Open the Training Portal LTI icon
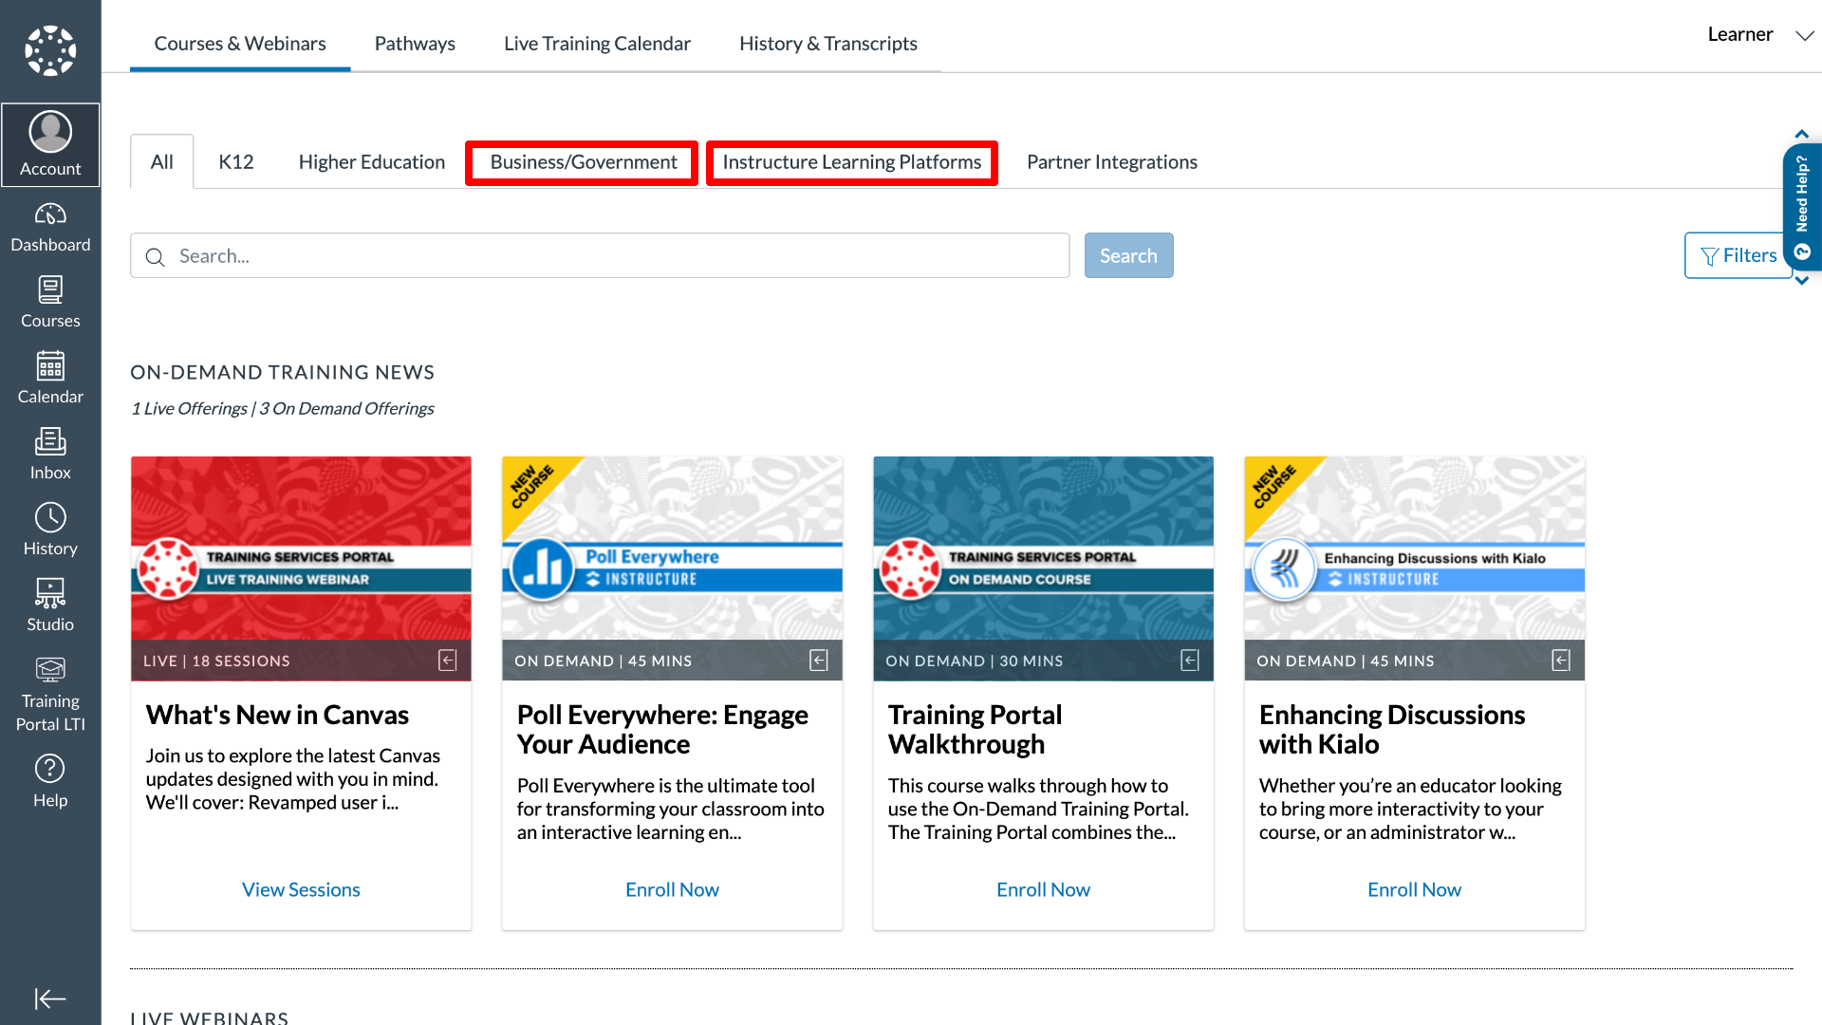This screenshot has height=1025, width=1822. [50, 696]
